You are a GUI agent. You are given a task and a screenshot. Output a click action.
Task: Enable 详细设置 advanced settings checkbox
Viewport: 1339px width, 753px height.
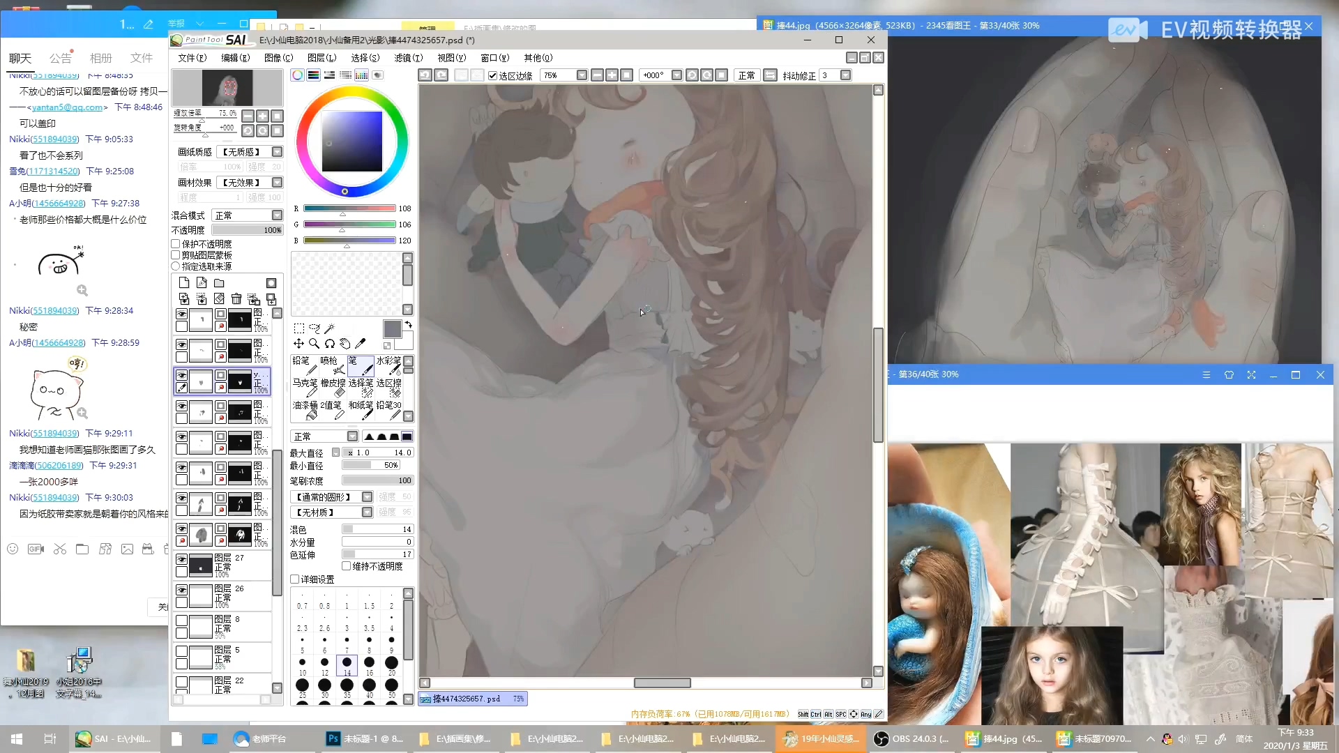(x=295, y=579)
